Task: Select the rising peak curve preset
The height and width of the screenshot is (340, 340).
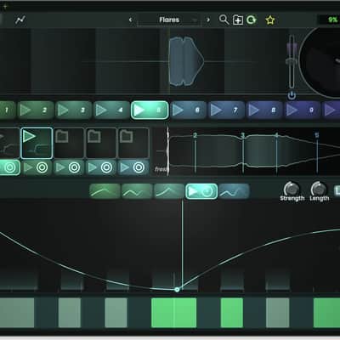Action: [x=169, y=191]
